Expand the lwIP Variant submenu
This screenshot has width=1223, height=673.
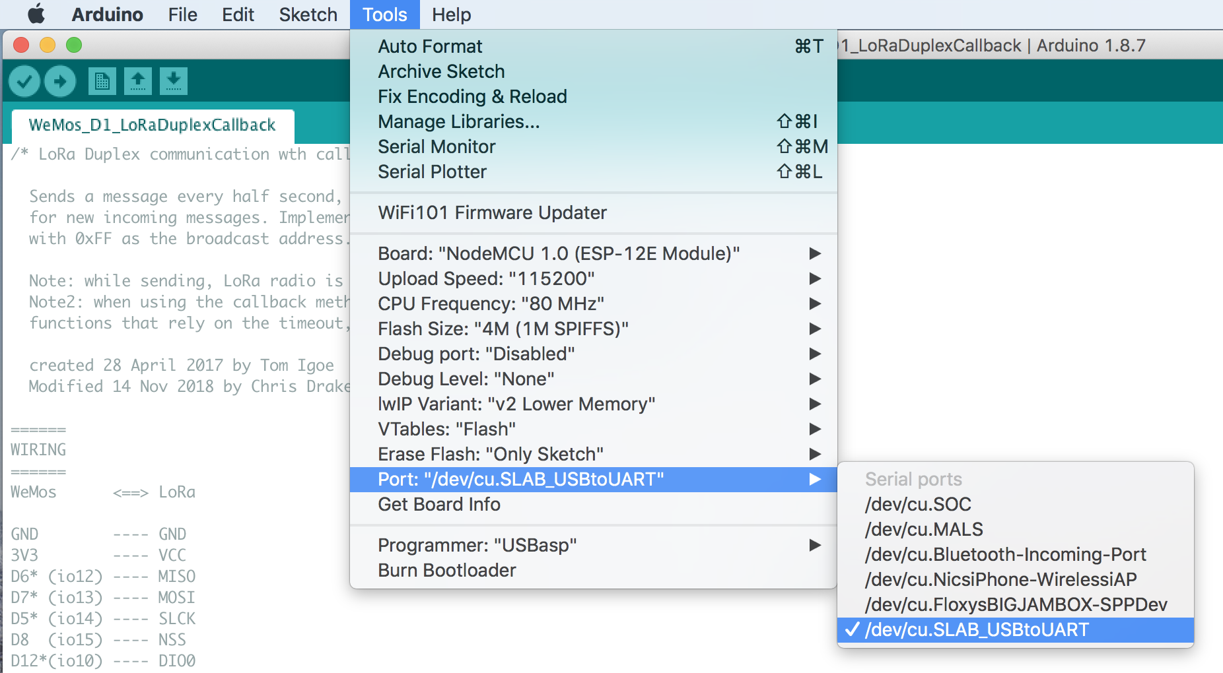point(593,404)
